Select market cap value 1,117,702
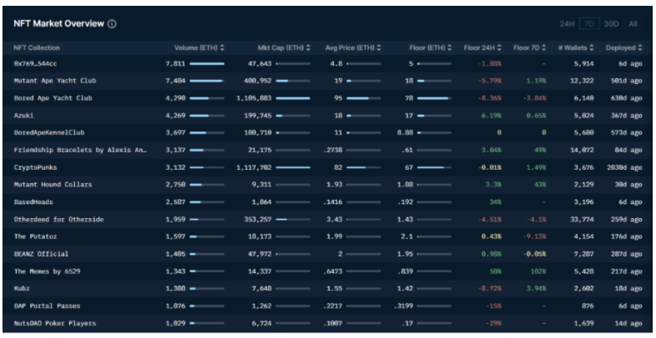Screen dimensions: 656x338 click(254, 167)
